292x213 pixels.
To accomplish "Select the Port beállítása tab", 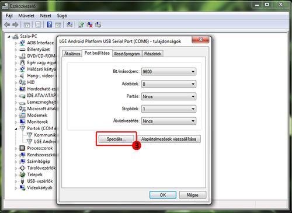I will coord(97,53).
